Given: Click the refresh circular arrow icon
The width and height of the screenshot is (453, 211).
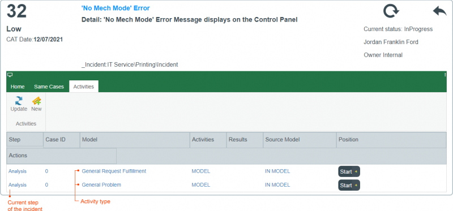Looking at the screenshot, I should 391,11.
